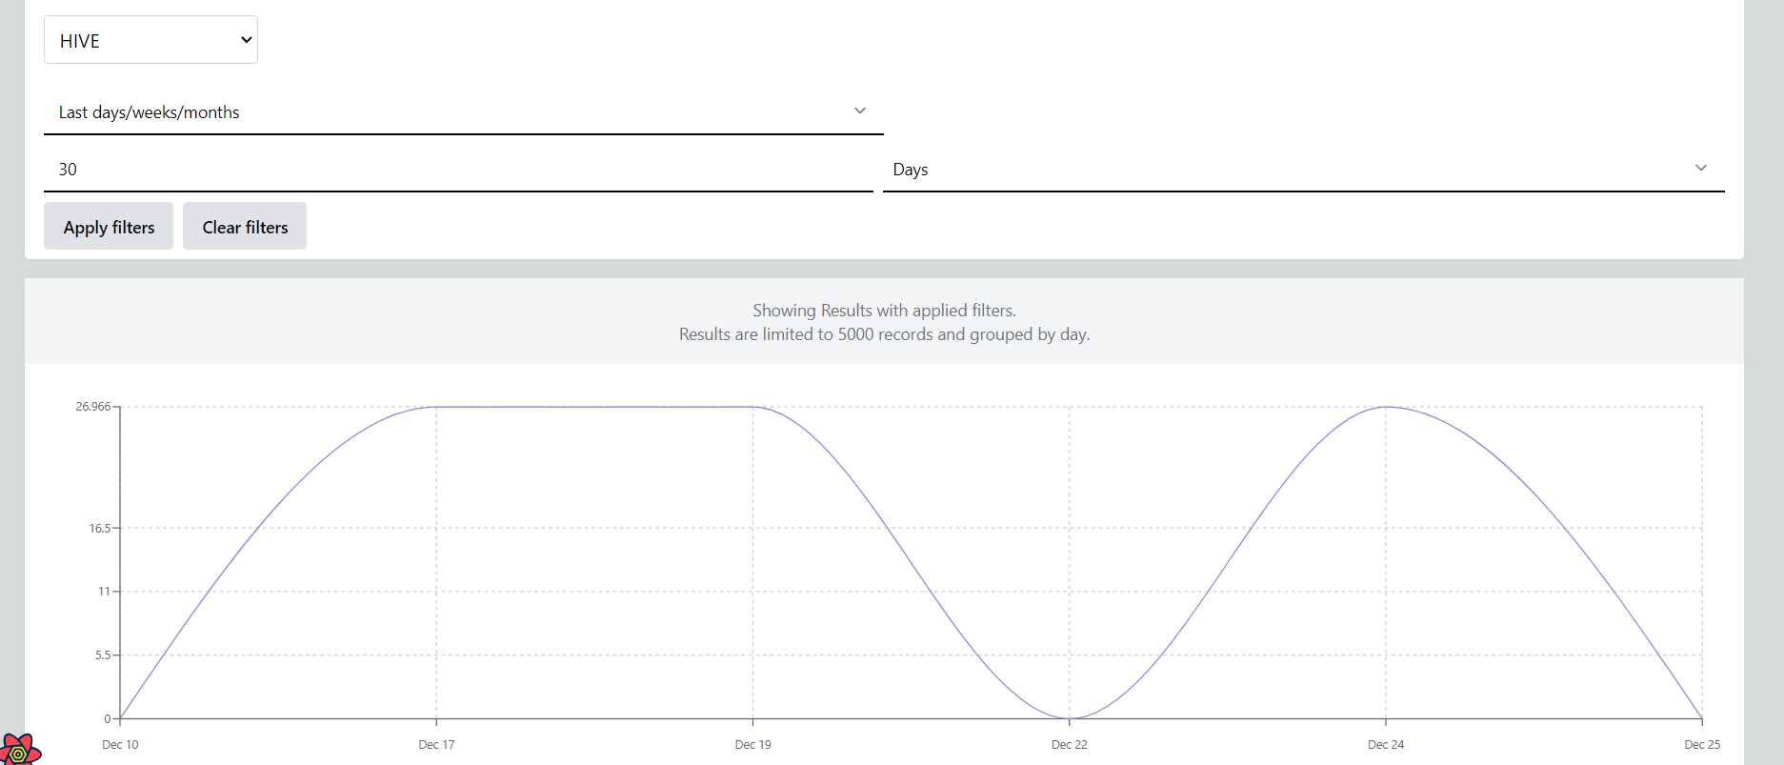Expand the Last days/weeks/months period dropdown

pos(463,112)
